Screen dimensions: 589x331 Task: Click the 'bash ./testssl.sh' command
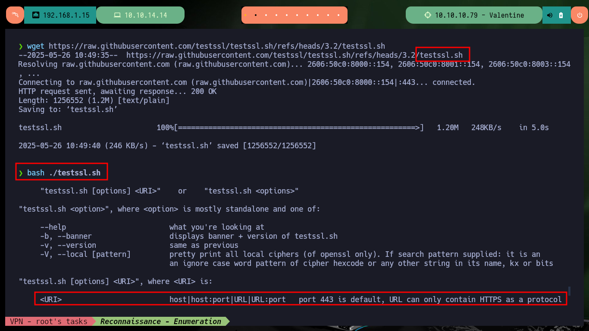(64, 173)
